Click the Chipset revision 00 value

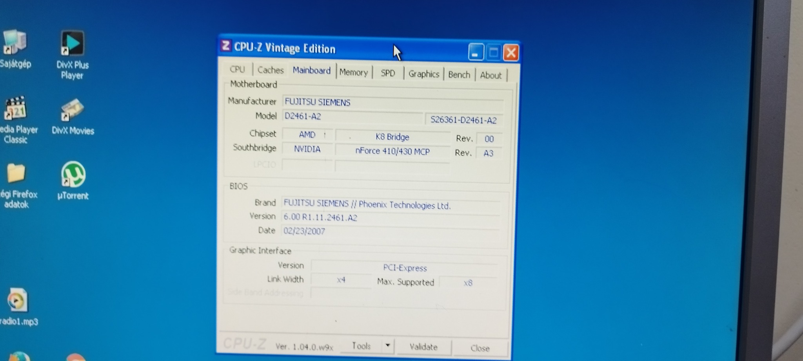pos(489,139)
